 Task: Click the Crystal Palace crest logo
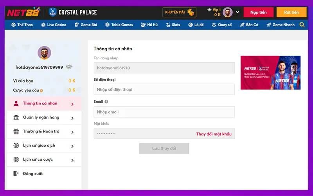(52, 12)
